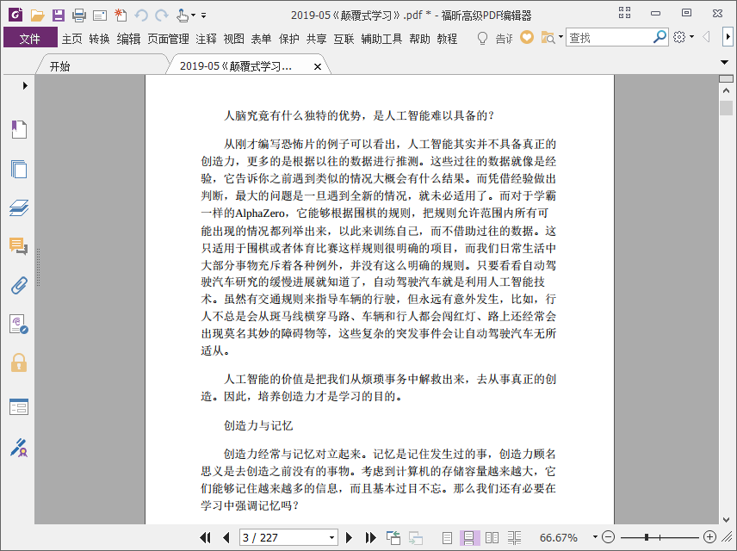Open the page thumbnails panel
The image size is (737, 551).
point(19,169)
